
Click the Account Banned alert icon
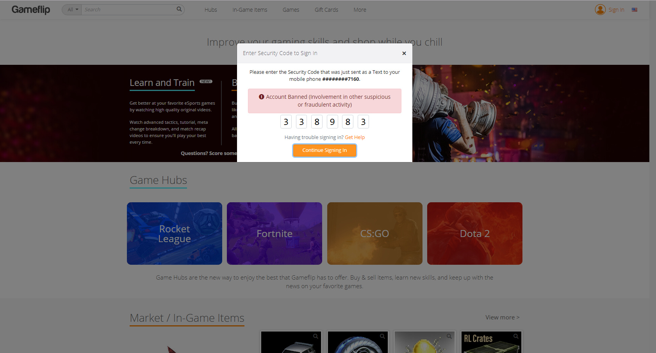click(x=262, y=97)
